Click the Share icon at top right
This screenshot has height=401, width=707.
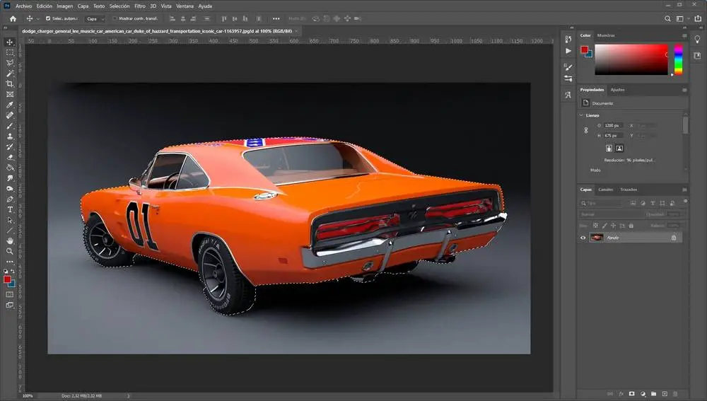coord(698,18)
